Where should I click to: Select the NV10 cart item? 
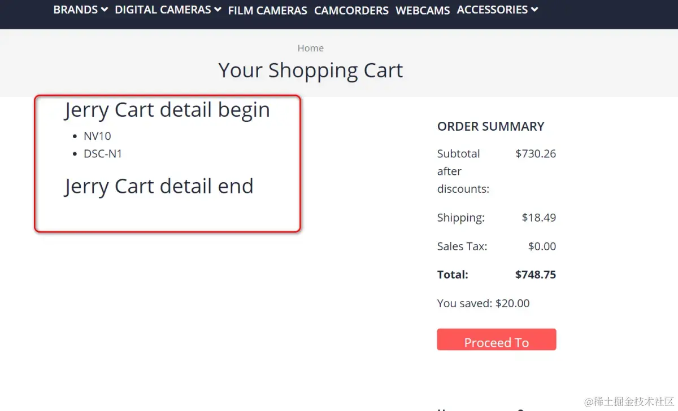(x=97, y=136)
